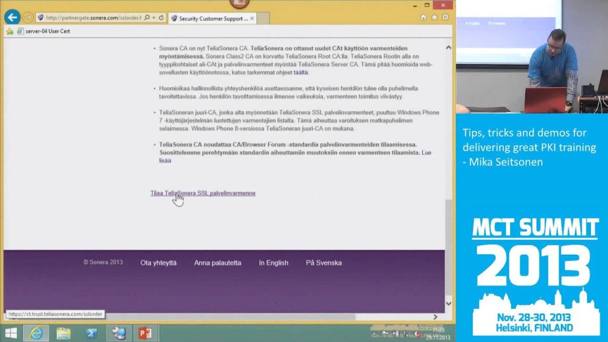Viewport: 608px width, 342px height.
Task: Switch the site to 'In English'
Action: 273,263
